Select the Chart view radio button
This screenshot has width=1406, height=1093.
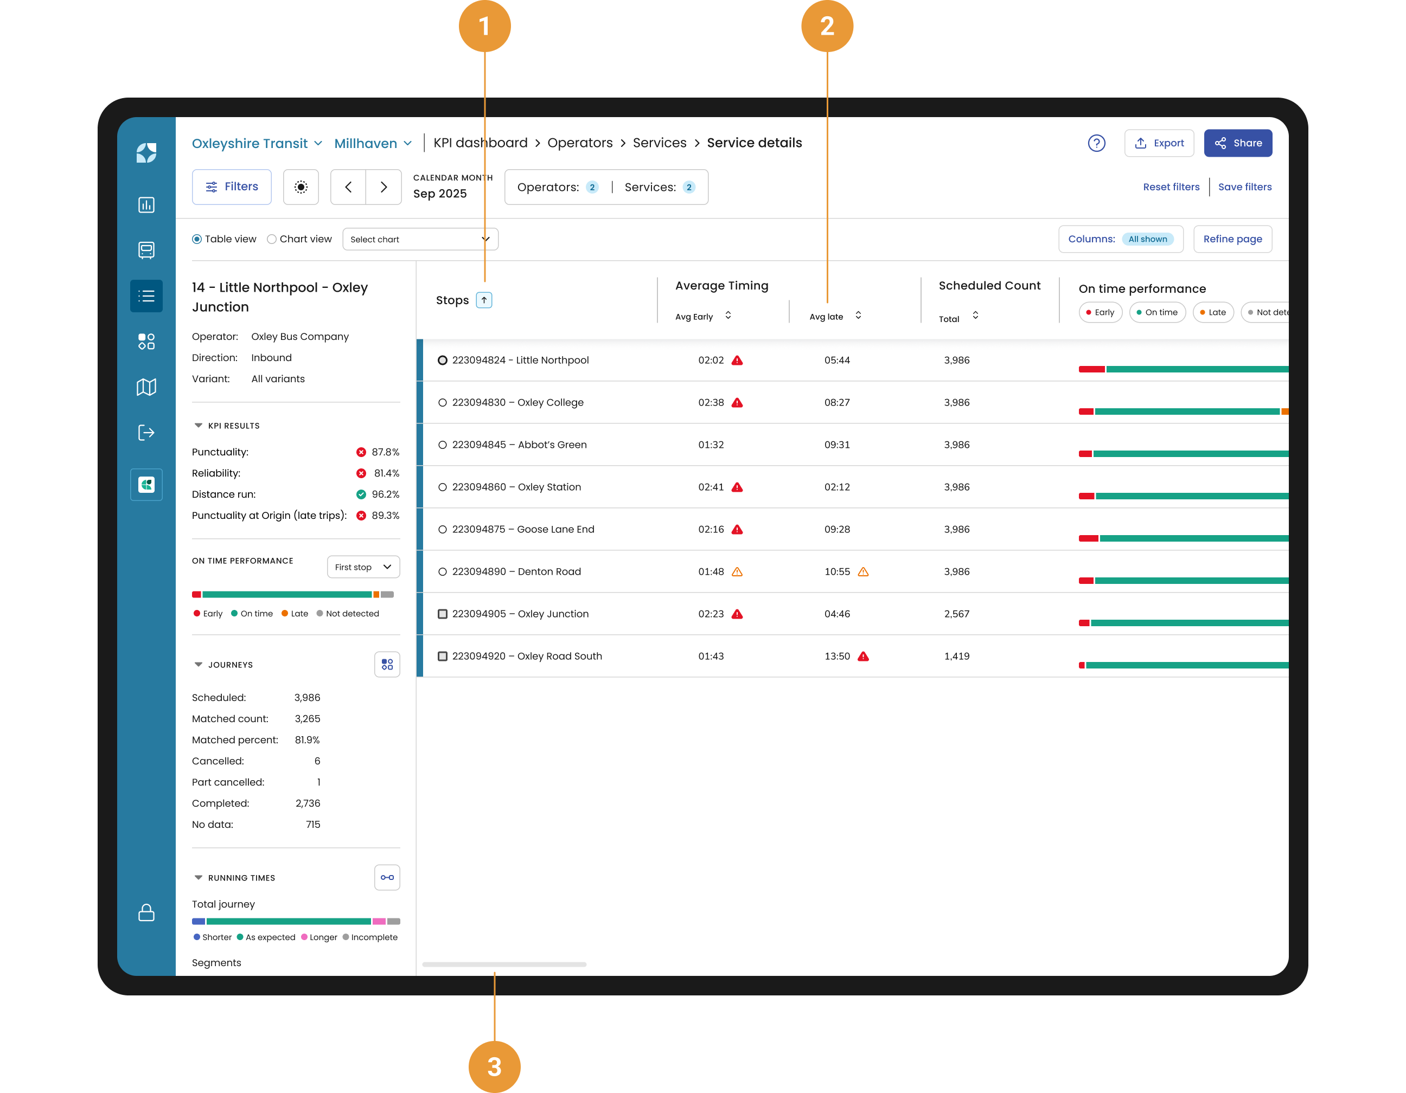click(272, 239)
